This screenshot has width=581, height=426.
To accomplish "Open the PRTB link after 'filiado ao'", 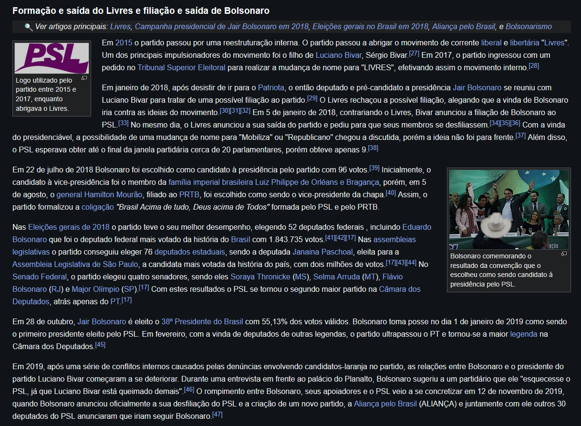I will [189, 194].
